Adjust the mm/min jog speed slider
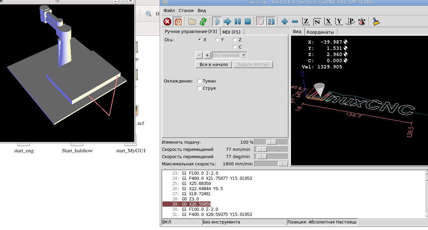The width and height of the screenshot is (428, 230). coord(271,150)
